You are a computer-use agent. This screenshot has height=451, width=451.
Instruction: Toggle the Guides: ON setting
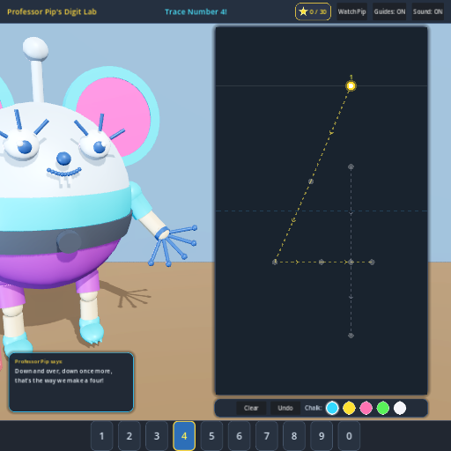pos(389,11)
